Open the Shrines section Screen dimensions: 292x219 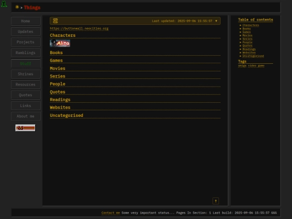click(25, 74)
